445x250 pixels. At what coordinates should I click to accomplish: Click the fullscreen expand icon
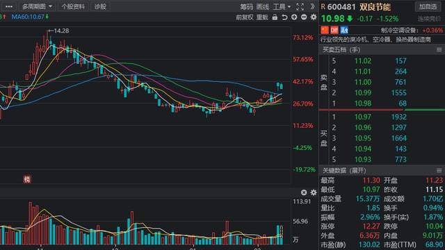(x=300, y=6)
